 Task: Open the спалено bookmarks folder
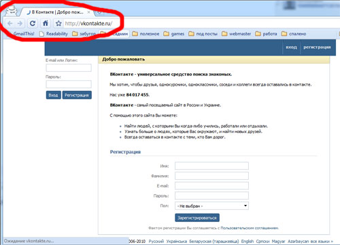tap(294, 34)
